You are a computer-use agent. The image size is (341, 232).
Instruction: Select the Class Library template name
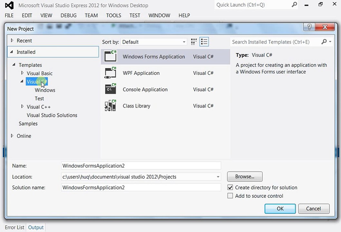point(136,106)
